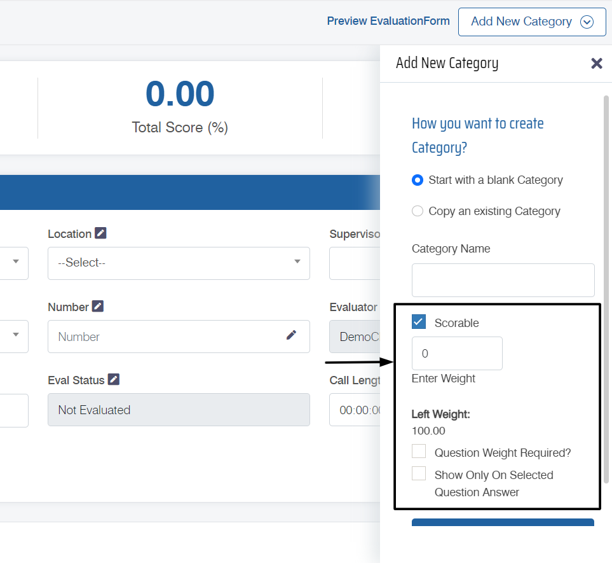Click the side panel vertical scrollbar
Viewport: 612px width, 563px height.
[606, 286]
